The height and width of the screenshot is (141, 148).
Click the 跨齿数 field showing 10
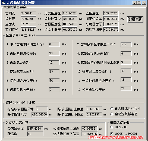coord(35,134)
